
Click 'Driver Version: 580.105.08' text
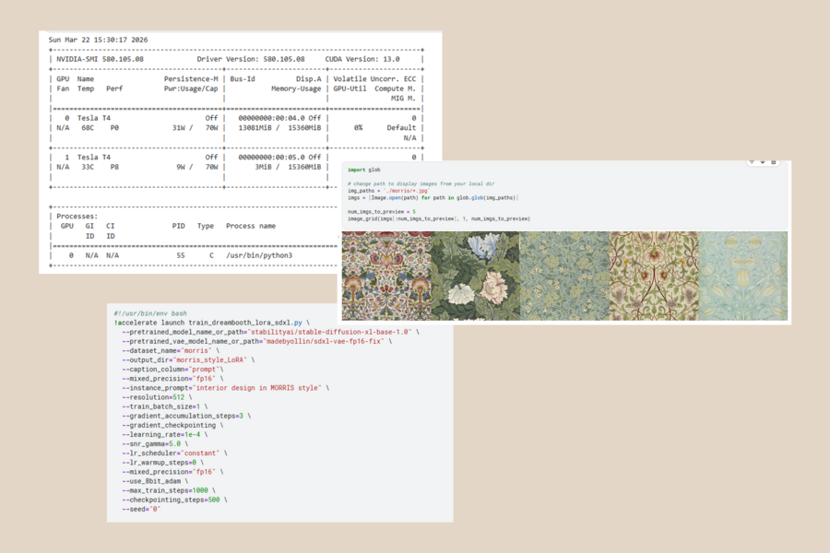251,59
